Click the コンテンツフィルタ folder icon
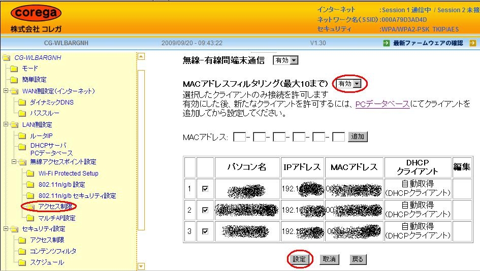Viewport: 480px width, 271px height. pos(22,251)
